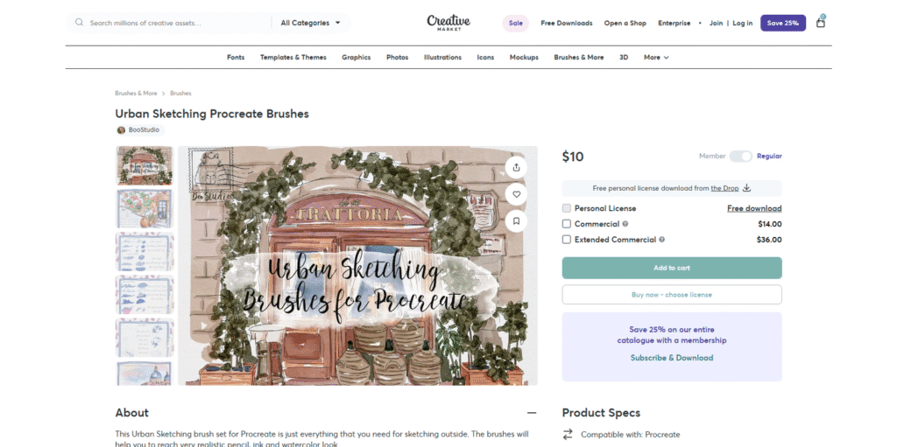
Task: Click the bookmark save icon
Action: click(516, 221)
